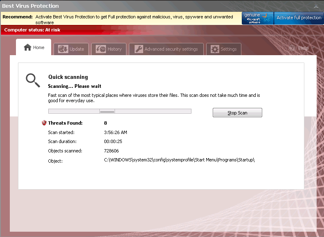Click the scanned Object file path text
Screen dimensions: 324x237
(179, 160)
